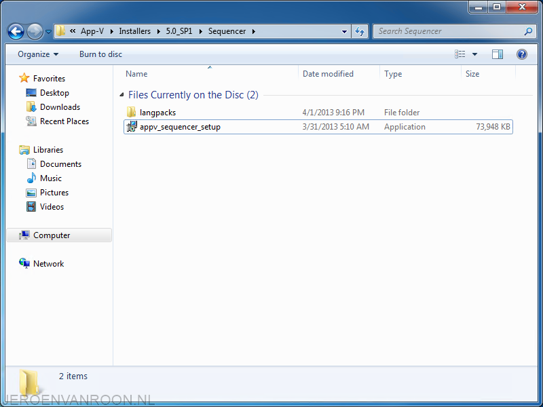The image size is (543, 407).
Task: Click the File folder type cell
Action: 402,113
